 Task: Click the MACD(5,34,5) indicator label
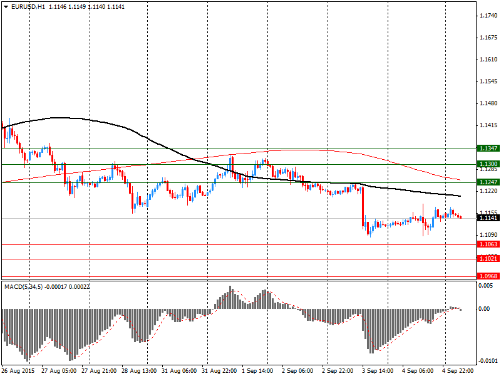(x=23, y=287)
